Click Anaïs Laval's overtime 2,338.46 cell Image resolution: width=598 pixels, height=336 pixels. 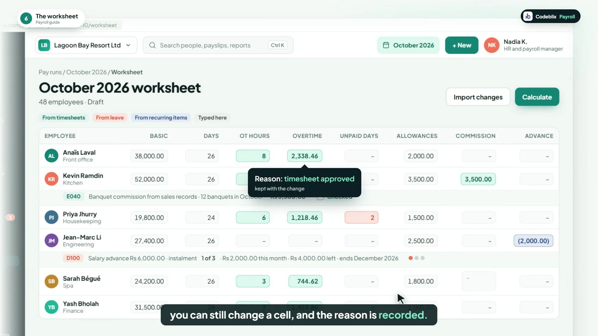[305, 156]
